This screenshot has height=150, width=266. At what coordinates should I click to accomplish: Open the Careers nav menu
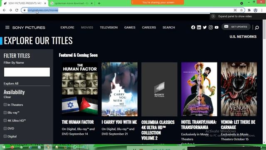pyautogui.click(x=149, y=27)
